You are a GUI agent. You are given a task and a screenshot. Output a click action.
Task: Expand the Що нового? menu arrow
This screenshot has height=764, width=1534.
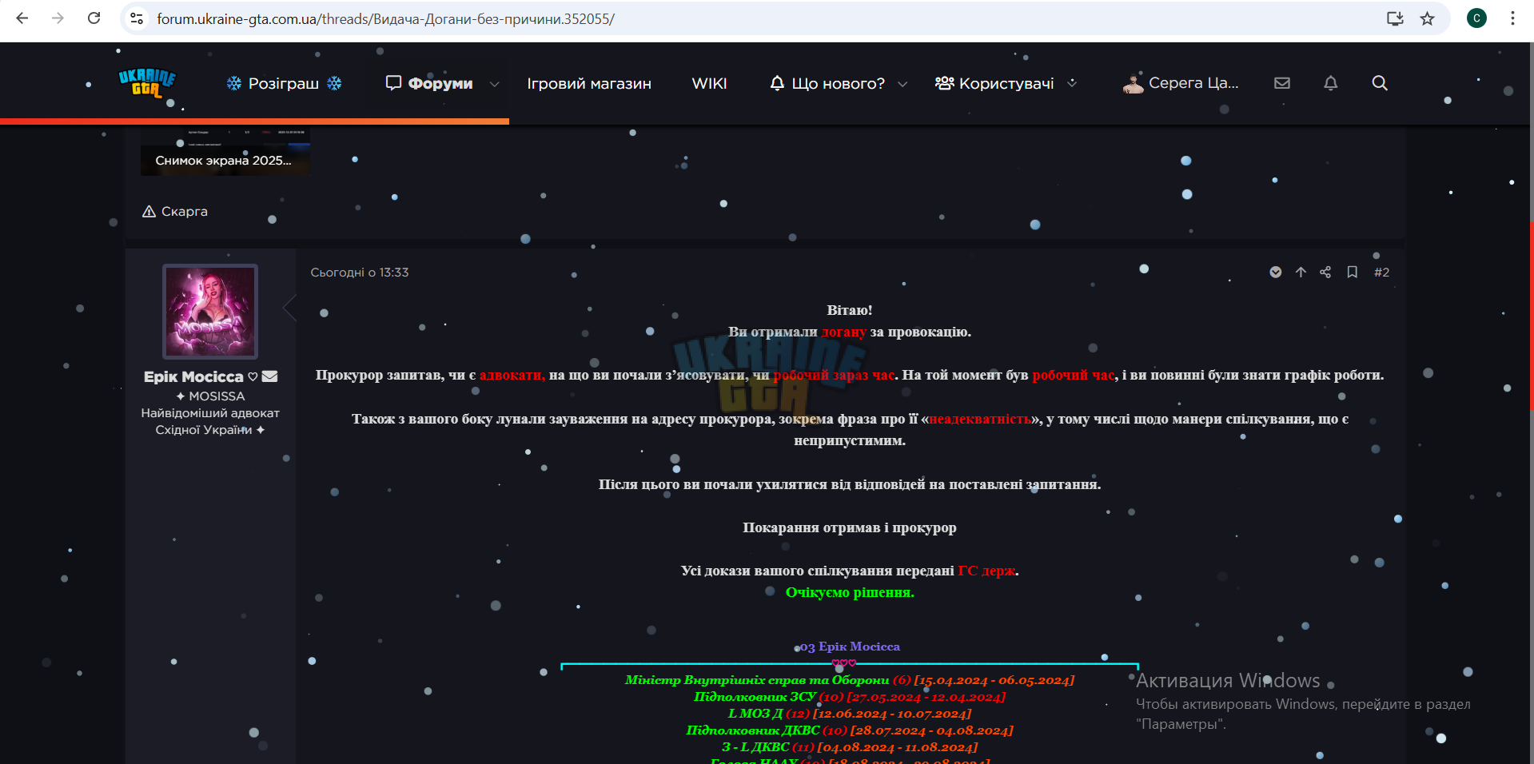click(x=902, y=84)
